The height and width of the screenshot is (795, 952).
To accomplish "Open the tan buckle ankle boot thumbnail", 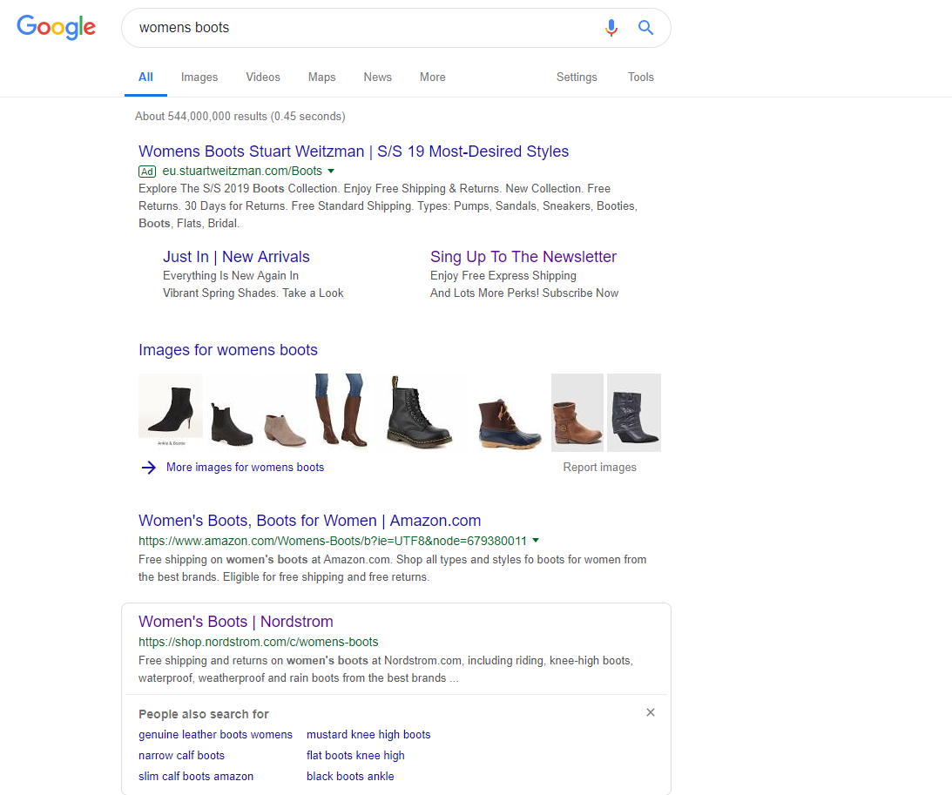I will (x=577, y=413).
